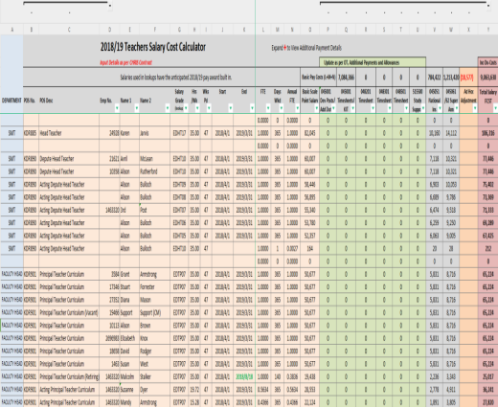This screenshot has width=498, height=408.
Task: Open the Basic Scale Point Salary filter
Action: pos(317,108)
